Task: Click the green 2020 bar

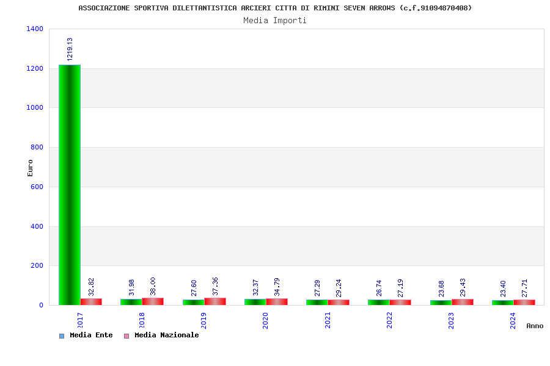Action: pos(255,302)
